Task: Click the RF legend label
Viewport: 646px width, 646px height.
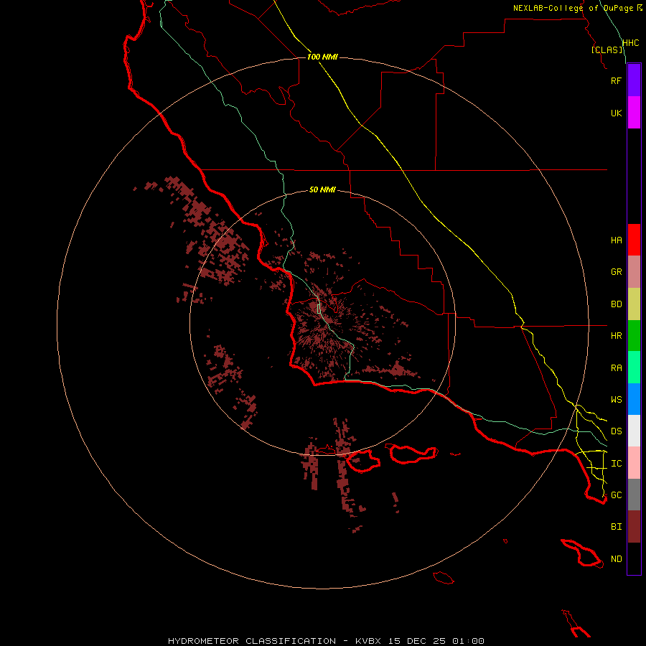Action: coord(617,80)
